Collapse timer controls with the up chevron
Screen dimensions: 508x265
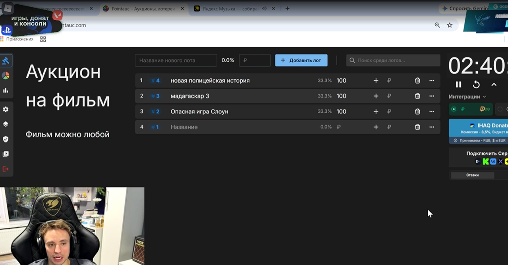pos(494,84)
